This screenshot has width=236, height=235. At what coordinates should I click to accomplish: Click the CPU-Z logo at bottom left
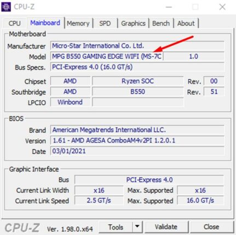coord(22,228)
